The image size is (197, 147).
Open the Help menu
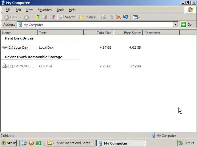point(72,10)
